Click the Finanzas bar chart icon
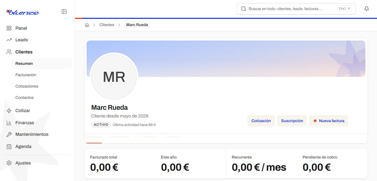Screen dimensions: 377x181 click(x=9, y=123)
